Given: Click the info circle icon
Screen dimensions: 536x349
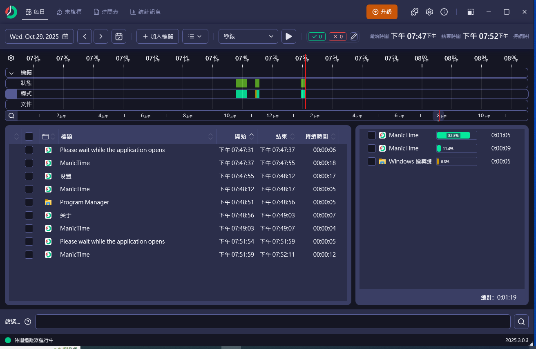Looking at the screenshot, I should coord(444,12).
